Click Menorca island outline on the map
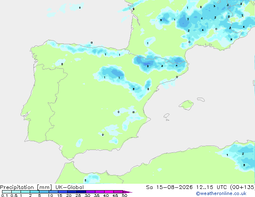Image resolution: width=255 pixels, height=197 pixels. pyautogui.click(x=201, y=99)
